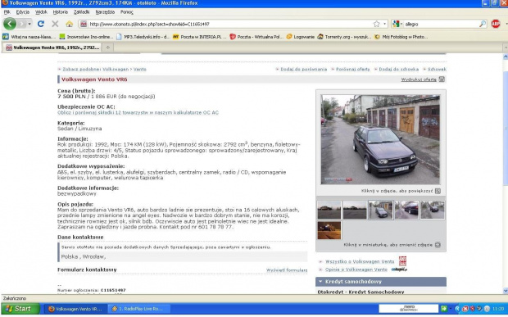Open the Windows Start button
This screenshot has height=317, width=508.
tap(20, 309)
